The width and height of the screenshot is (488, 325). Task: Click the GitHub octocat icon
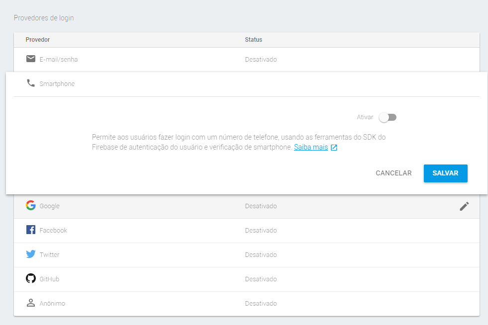tap(31, 279)
